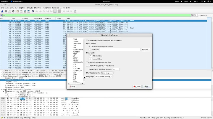Open the Analyze menu

pos(30,8)
